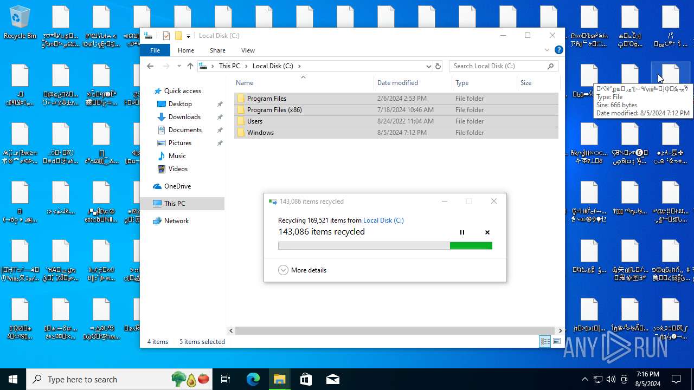Switch to Details view layout button
The image size is (694, 390).
pos(545,341)
